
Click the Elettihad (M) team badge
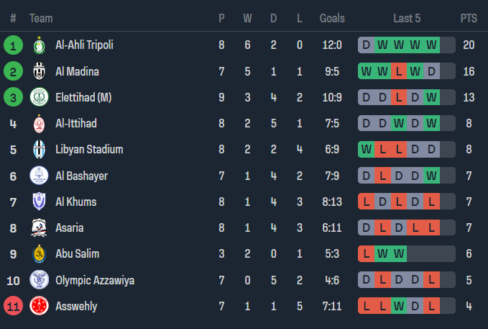(x=39, y=97)
